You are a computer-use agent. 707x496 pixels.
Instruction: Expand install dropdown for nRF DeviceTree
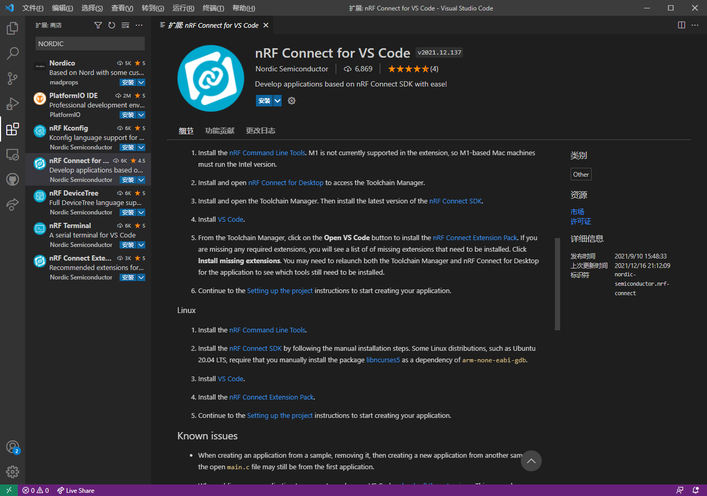(x=141, y=212)
